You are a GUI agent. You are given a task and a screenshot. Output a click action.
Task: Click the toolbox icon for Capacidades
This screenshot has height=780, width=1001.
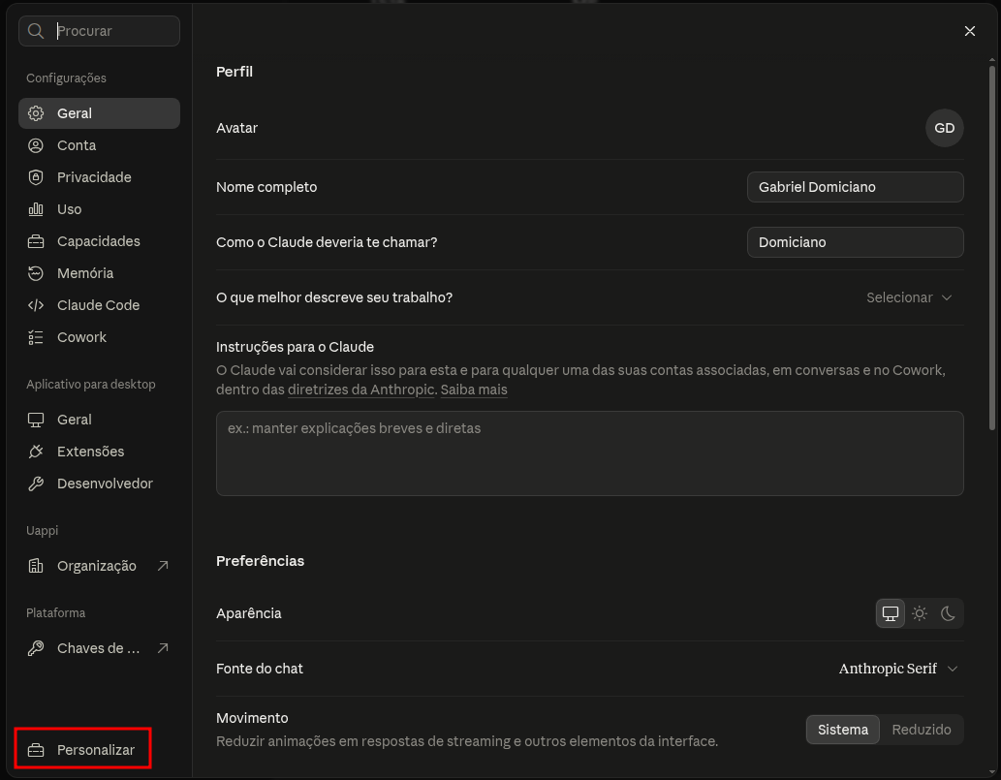point(36,241)
